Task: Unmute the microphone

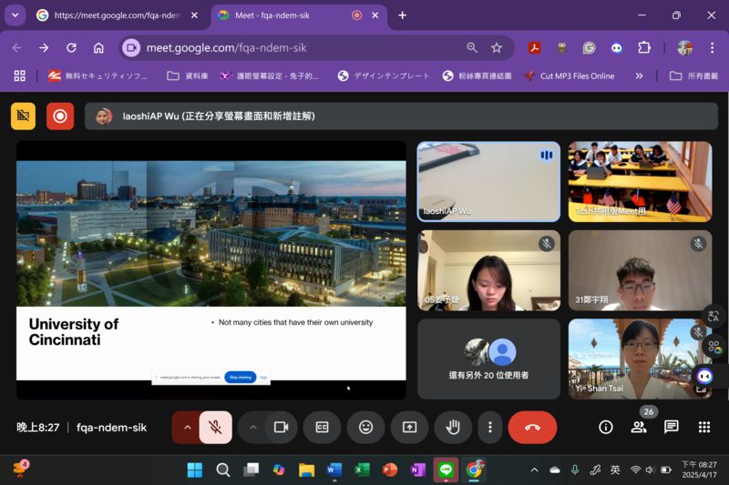Action: coord(216,427)
